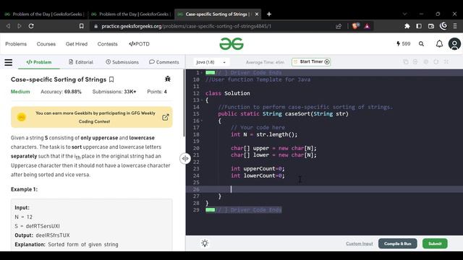This screenshot has height=260, width=463.
Task: Expand the tab search chevron
Action: tap(405, 14)
